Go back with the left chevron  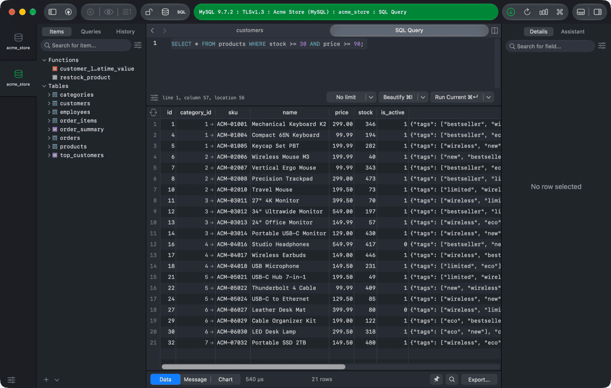pyautogui.click(x=152, y=31)
